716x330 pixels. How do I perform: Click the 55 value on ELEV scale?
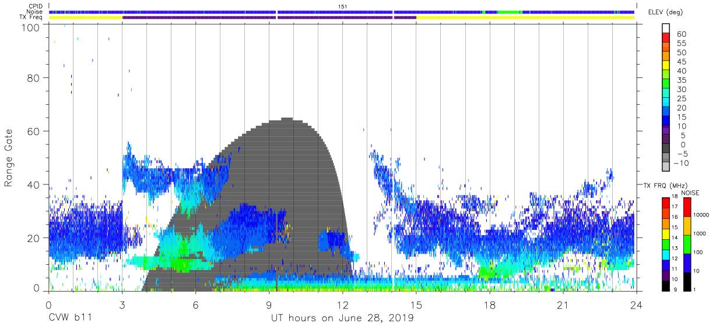pos(680,44)
